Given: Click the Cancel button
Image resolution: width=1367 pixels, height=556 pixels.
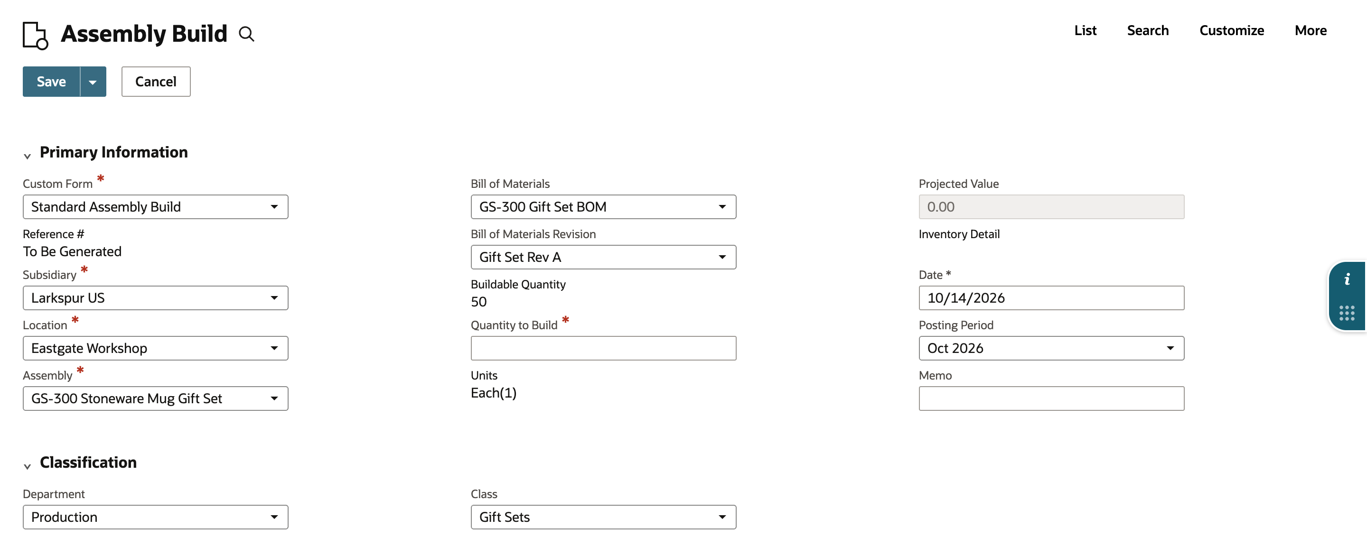Looking at the screenshot, I should click(x=156, y=82).
